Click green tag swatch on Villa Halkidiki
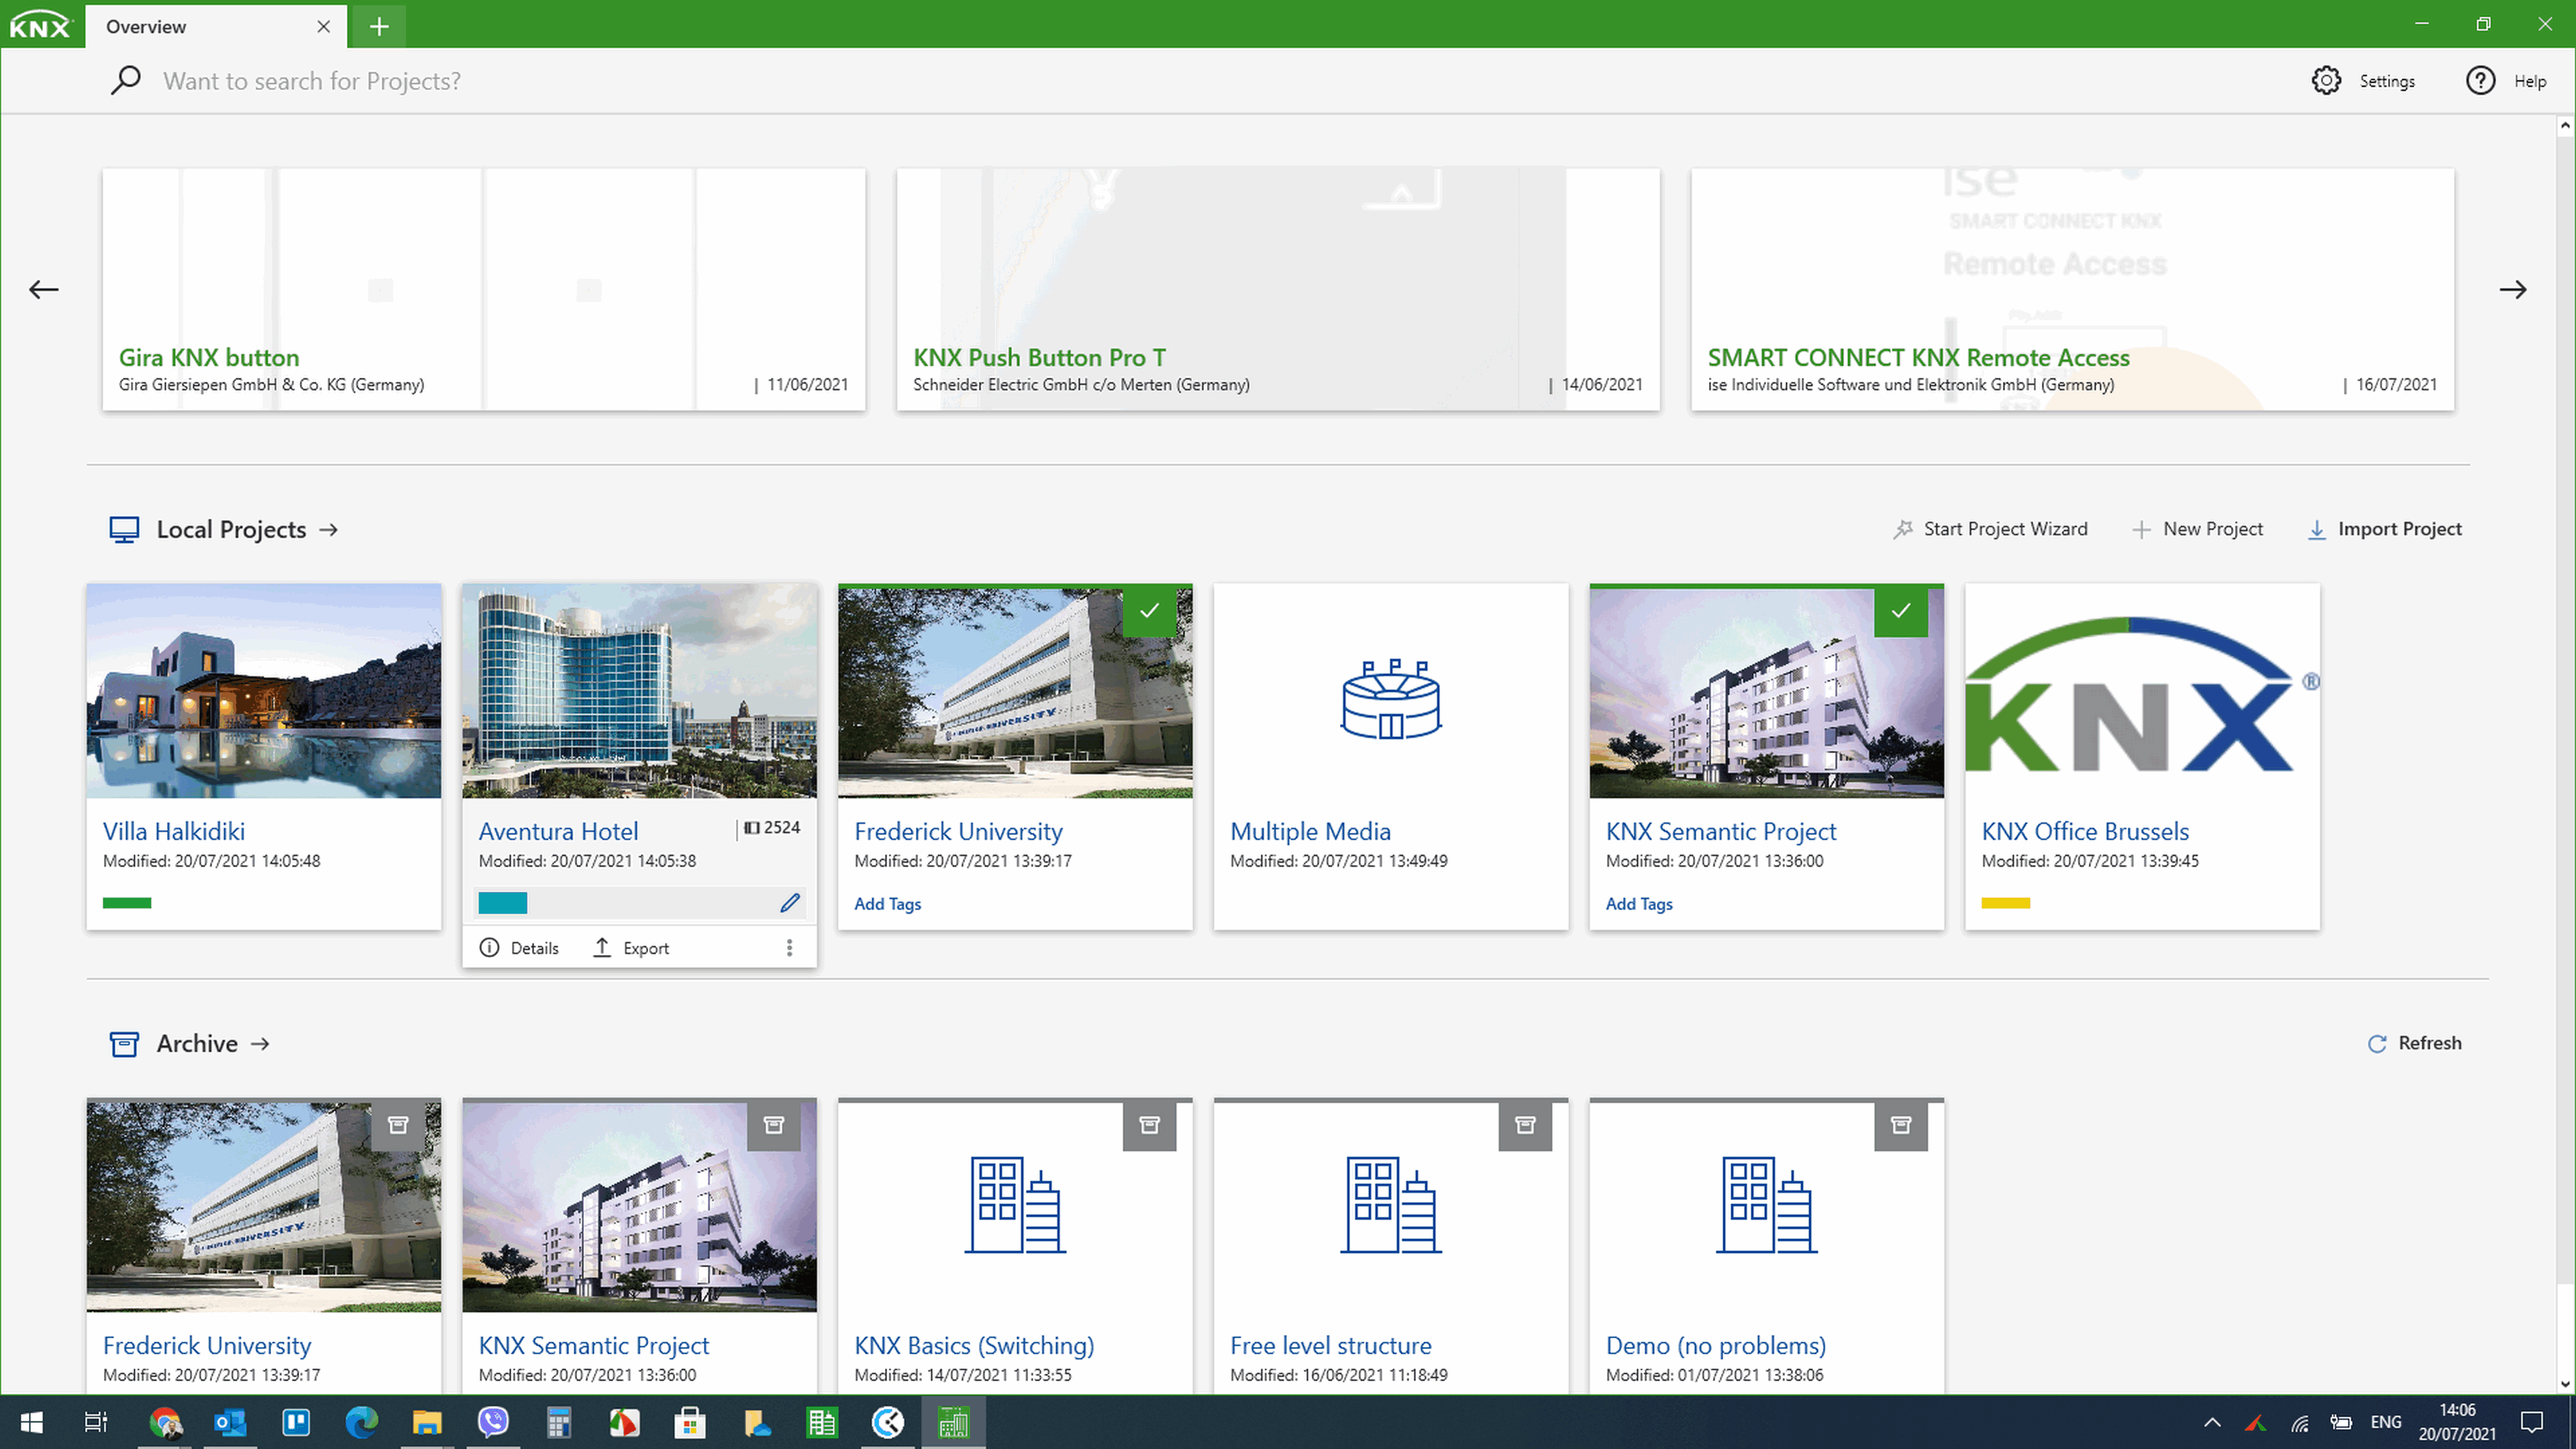Image resolution: width=2576 pixels, height=1449 pixels. click(127, 903)
